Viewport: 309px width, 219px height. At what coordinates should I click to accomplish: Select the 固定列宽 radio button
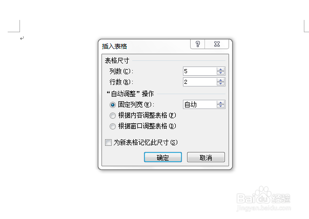coord(113,105)
